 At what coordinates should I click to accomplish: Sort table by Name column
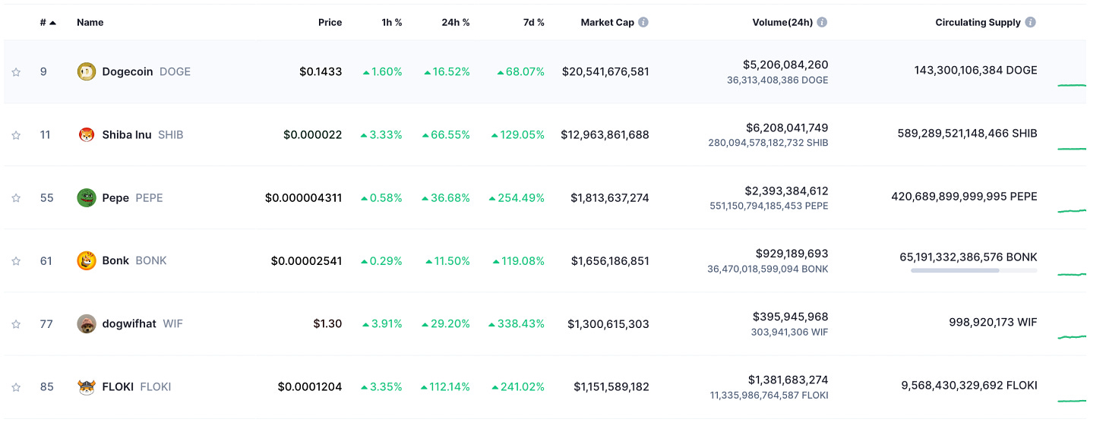(90, 23)
